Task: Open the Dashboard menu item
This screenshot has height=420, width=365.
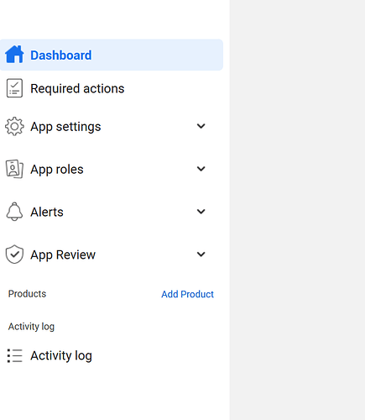Action: (112, 55)
